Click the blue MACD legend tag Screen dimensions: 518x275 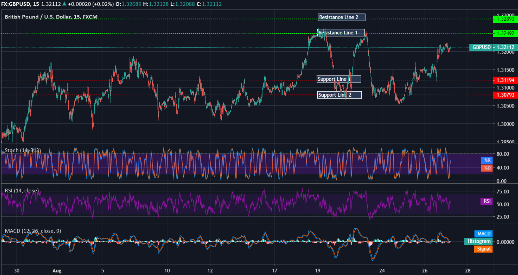(x=484, y=234)
